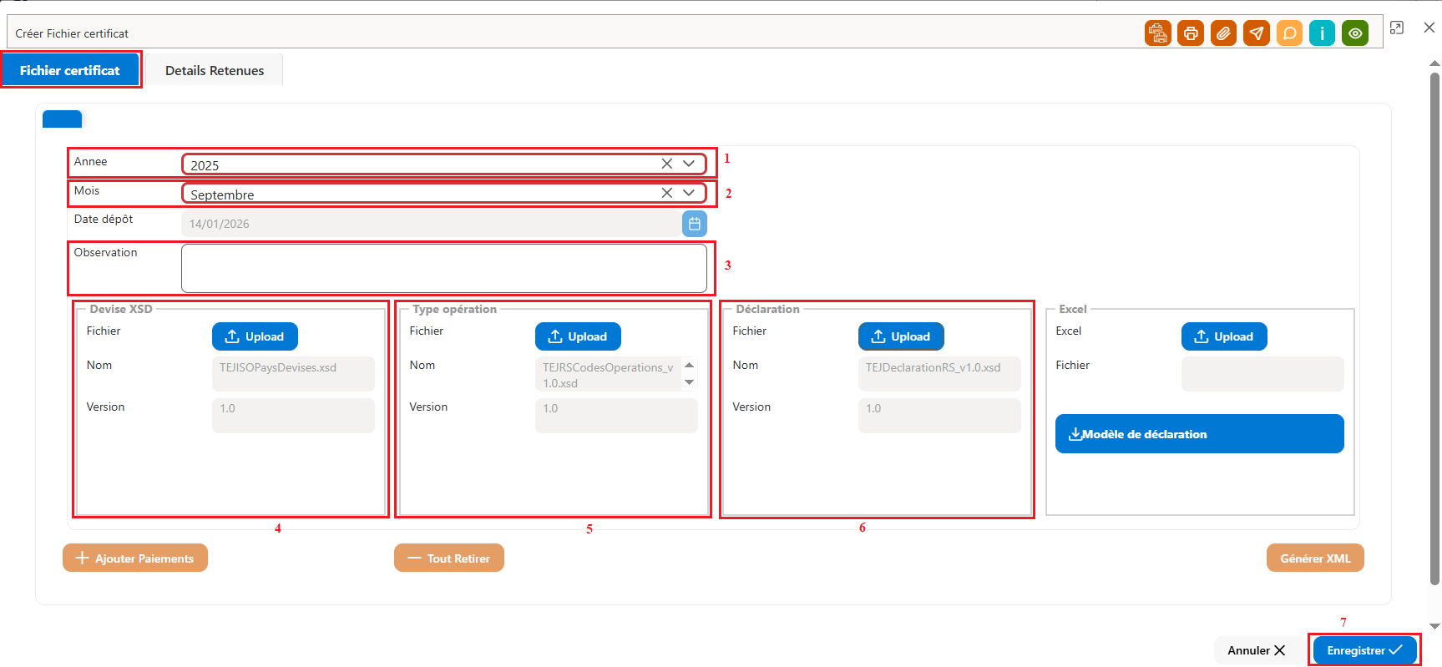Click the Enregistrer button
1442x667 pixels.
pyautogui.click(x=1364, y=650)
